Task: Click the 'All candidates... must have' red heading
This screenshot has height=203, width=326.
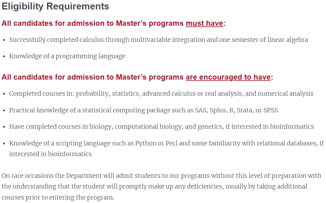Action: click(x=114, y=23)
